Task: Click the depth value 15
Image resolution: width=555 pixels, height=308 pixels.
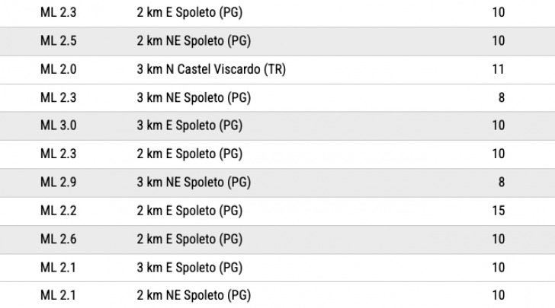Action: click(x=499, y=211)
